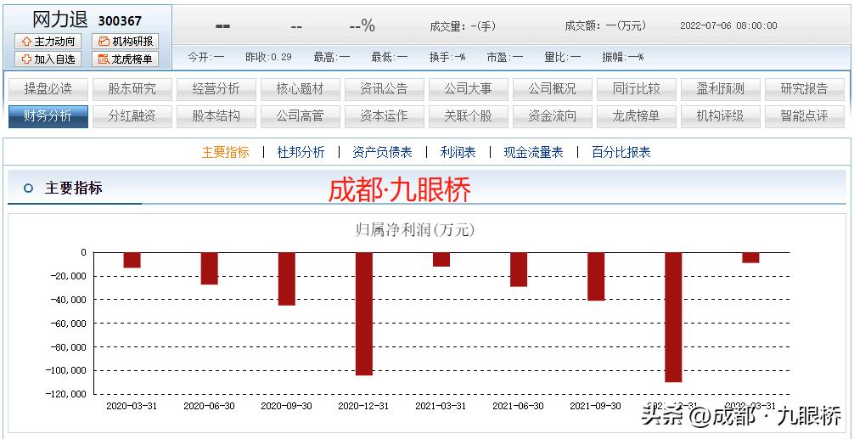This screenshot has height=439, width=854.
Task: Open the 资讯公告 tab
Action: tap(385, 89)
